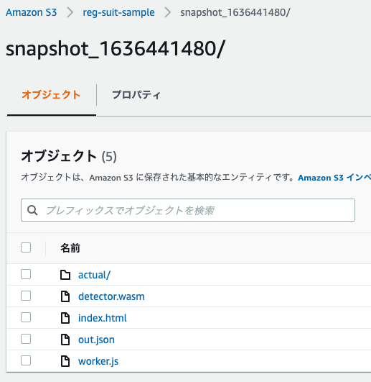Switch to the プロパティ tab

pyautogui.click(x=136, y=95)
